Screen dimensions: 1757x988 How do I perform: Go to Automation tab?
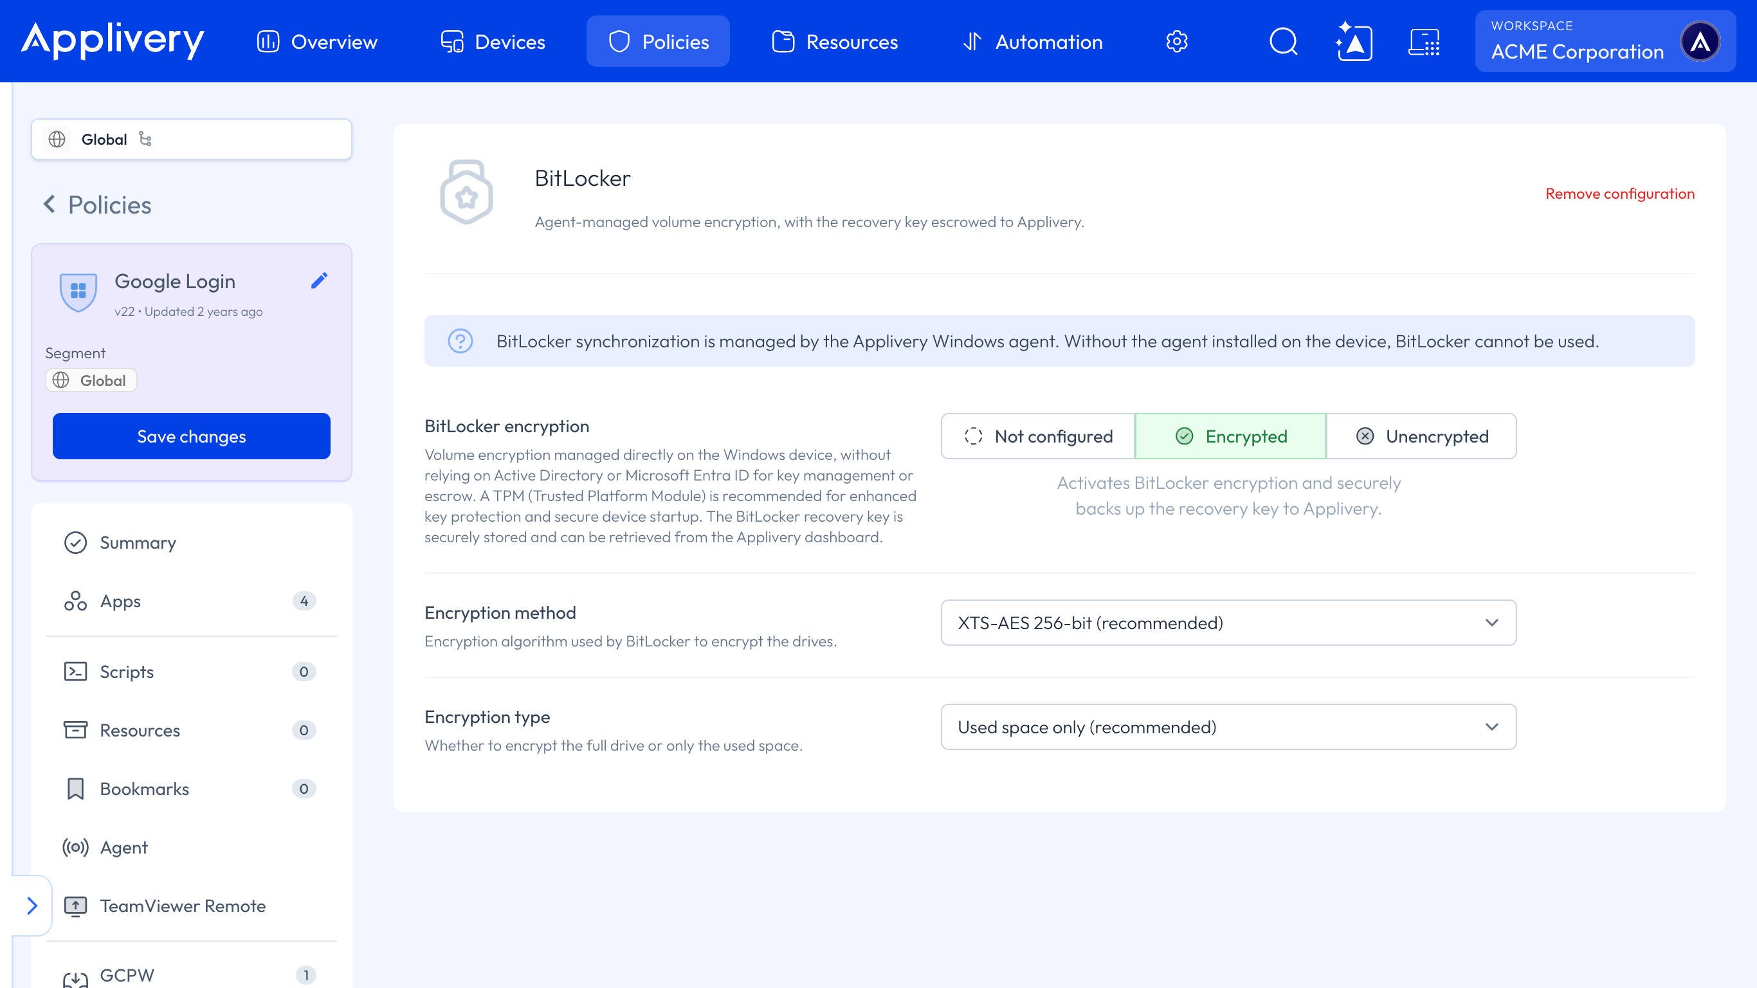1033,42
